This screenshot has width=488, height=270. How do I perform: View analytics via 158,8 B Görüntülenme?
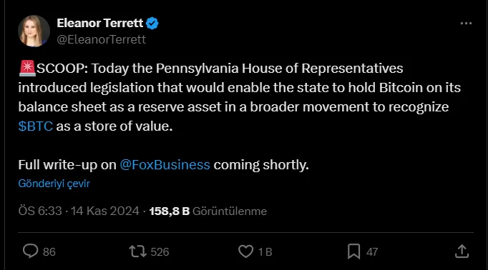click(x=208, y=211)
